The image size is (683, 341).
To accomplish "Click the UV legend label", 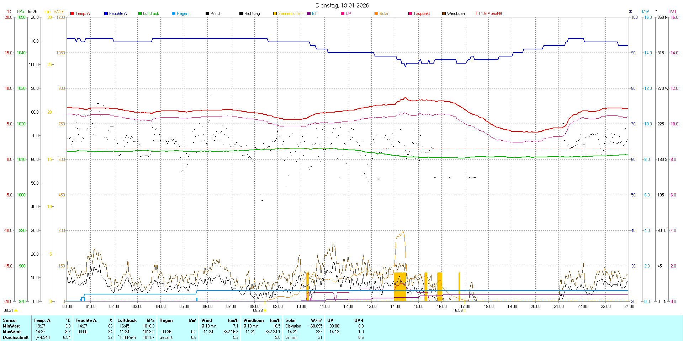I will (x=348, y=13).
